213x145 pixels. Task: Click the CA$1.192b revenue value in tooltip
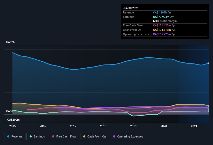tap(160, 12)
